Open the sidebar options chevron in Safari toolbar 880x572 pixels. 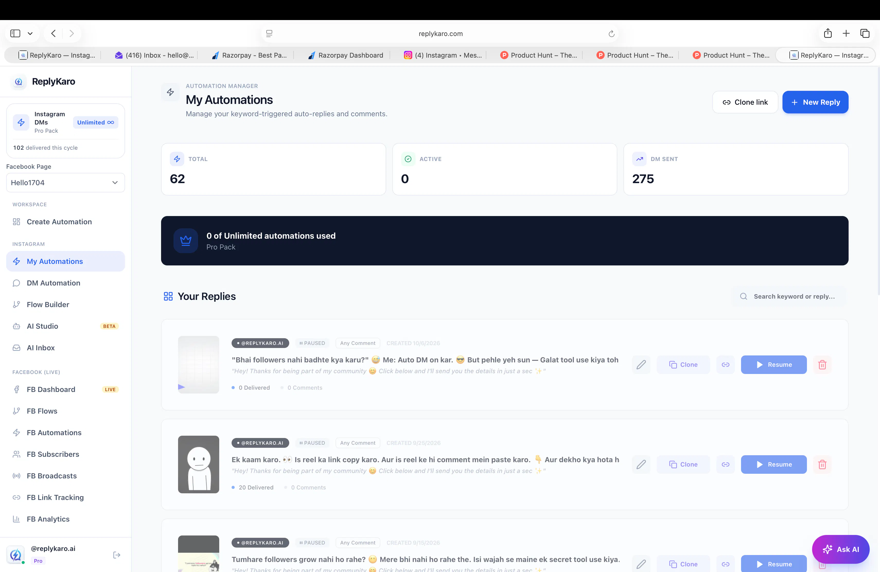click(x=30, y=34)
